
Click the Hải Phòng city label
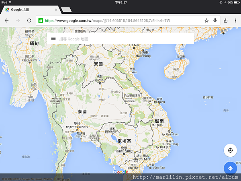click(x=143, y=56)
